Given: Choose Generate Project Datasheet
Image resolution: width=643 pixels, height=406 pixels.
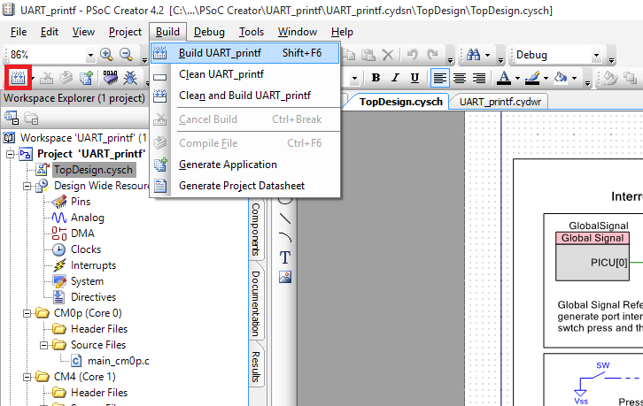Looking at the screenshot, I should tap(244, 186).
